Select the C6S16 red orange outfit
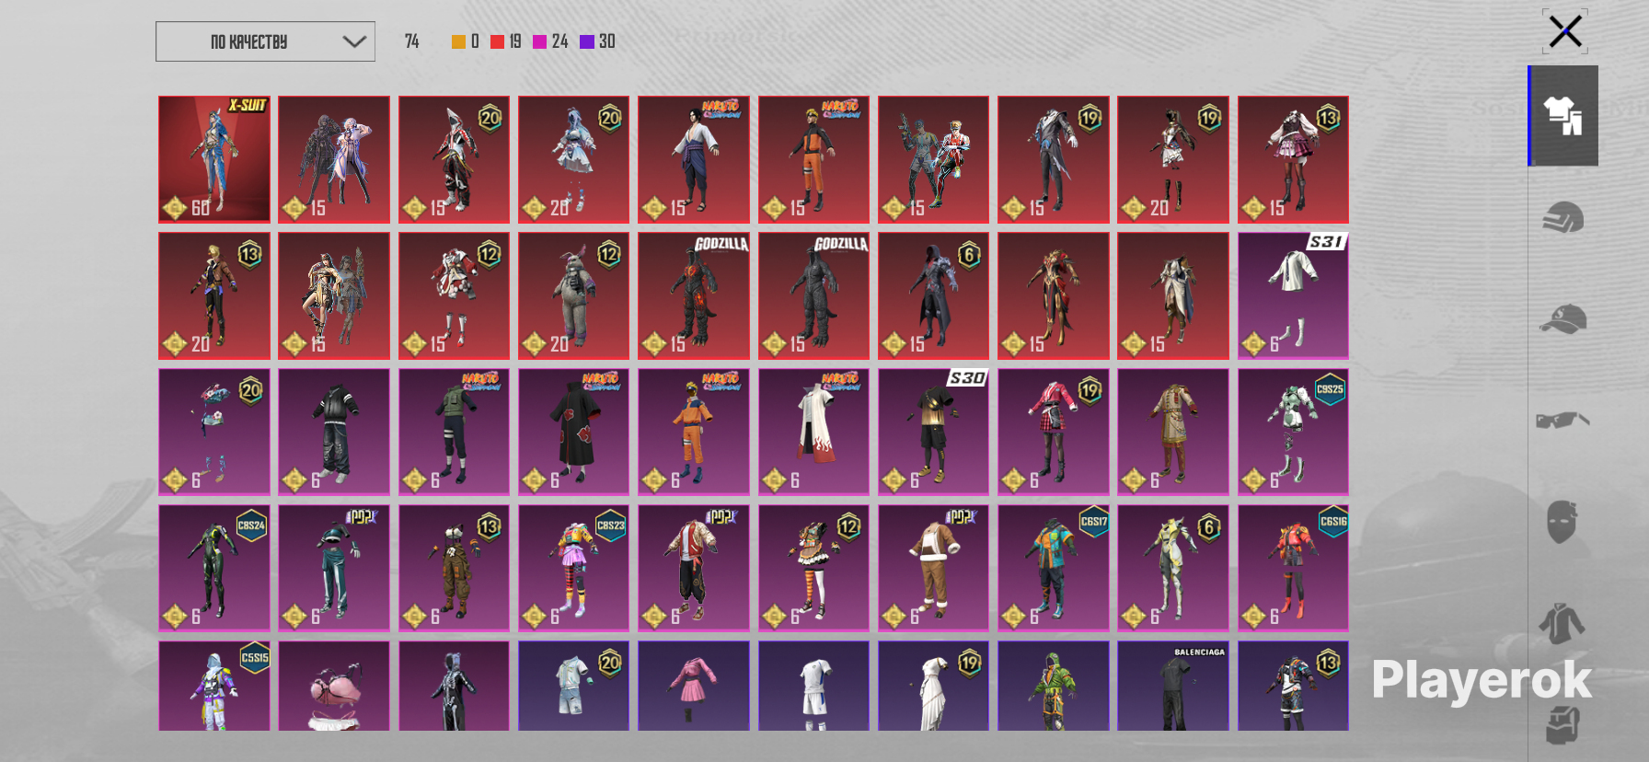 click(x=1293, y=568)
